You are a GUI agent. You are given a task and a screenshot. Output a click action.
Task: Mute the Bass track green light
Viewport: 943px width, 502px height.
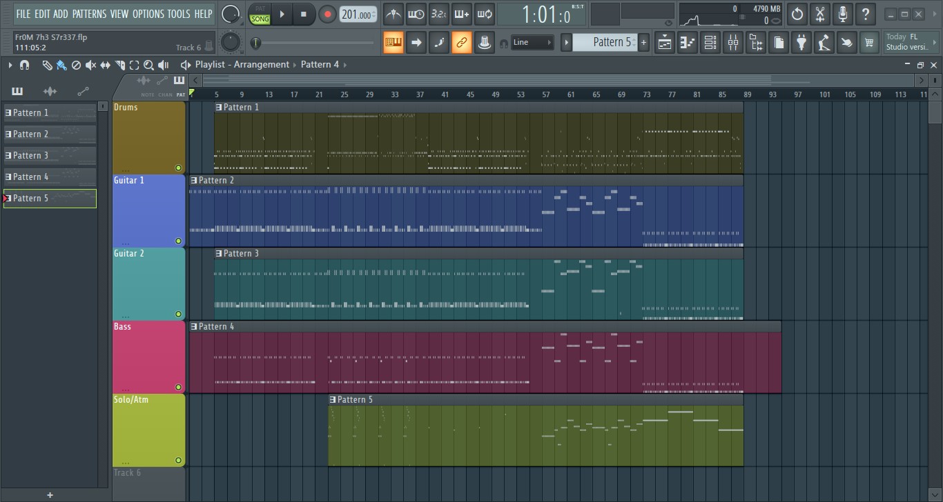(178, 387)
